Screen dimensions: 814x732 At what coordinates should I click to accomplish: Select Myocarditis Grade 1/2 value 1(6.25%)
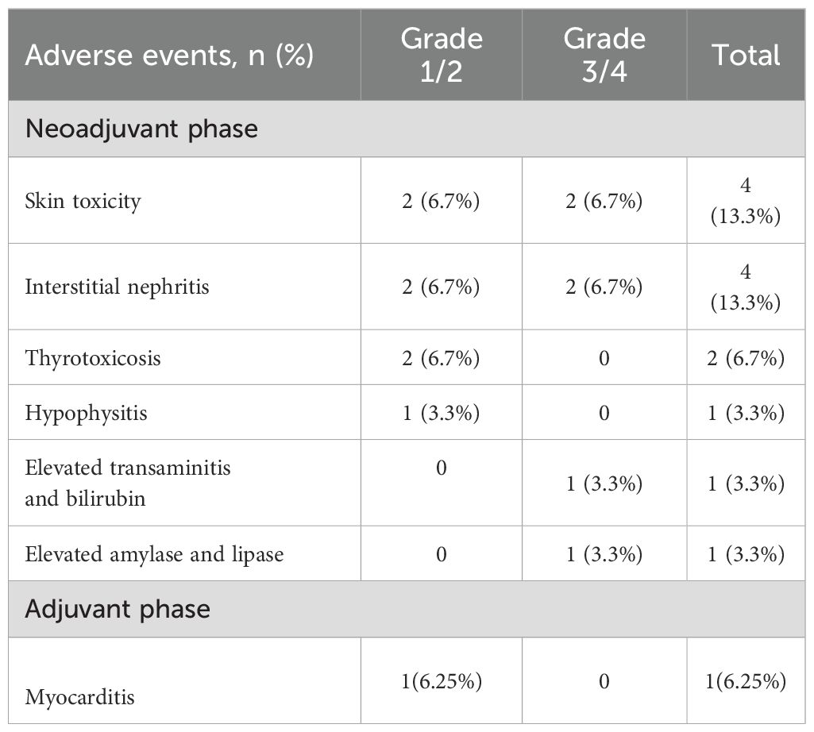coord(442,681)
